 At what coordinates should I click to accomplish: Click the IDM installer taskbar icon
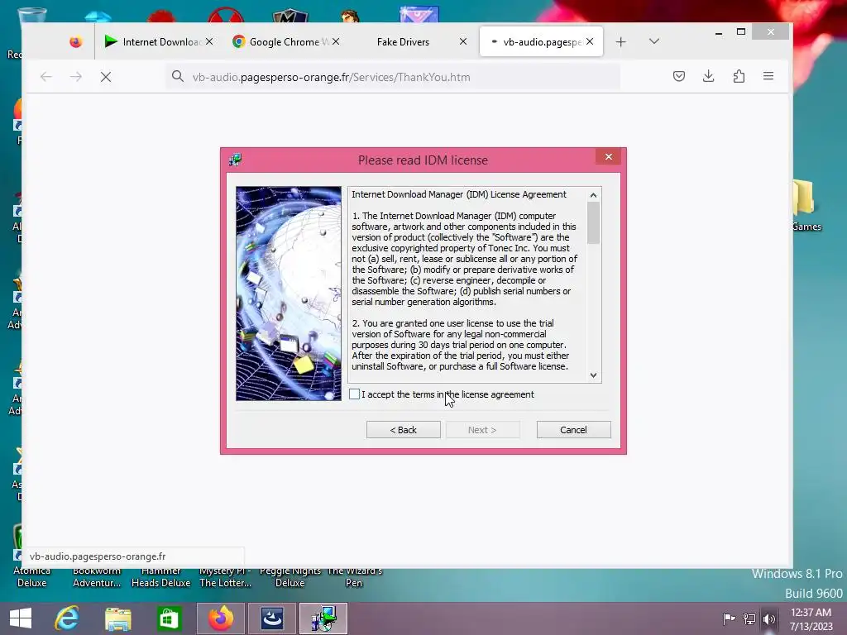point(323,618)
